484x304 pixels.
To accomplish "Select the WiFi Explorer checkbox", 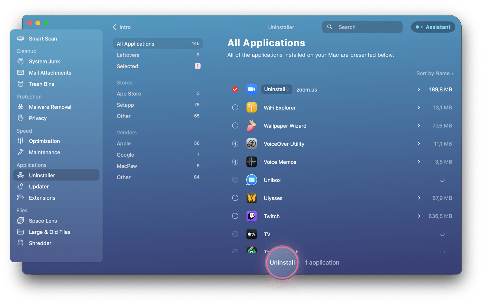I will point(235,107).
